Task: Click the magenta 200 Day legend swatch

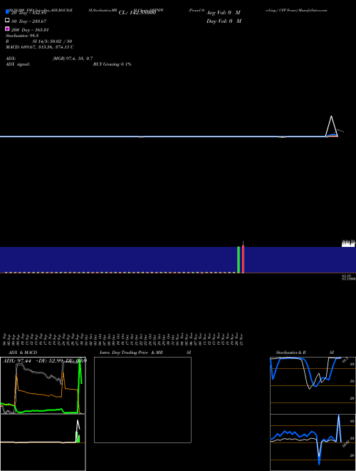Action: (8, 29)
